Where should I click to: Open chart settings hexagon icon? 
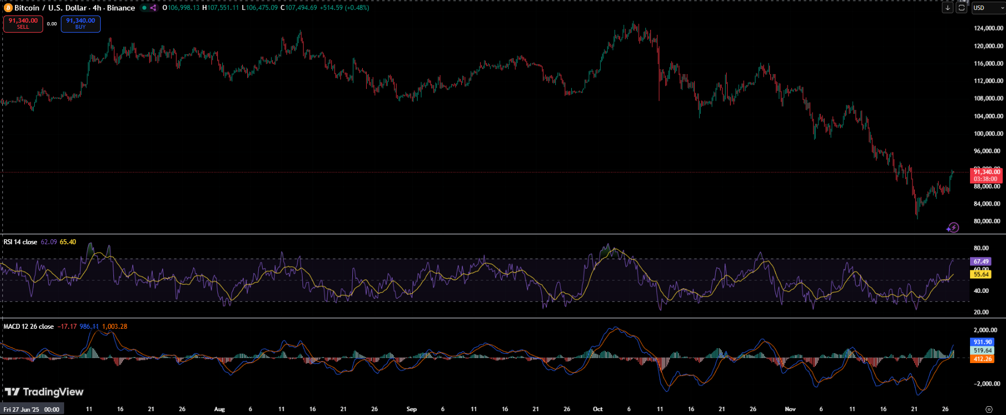coord(989,409)
